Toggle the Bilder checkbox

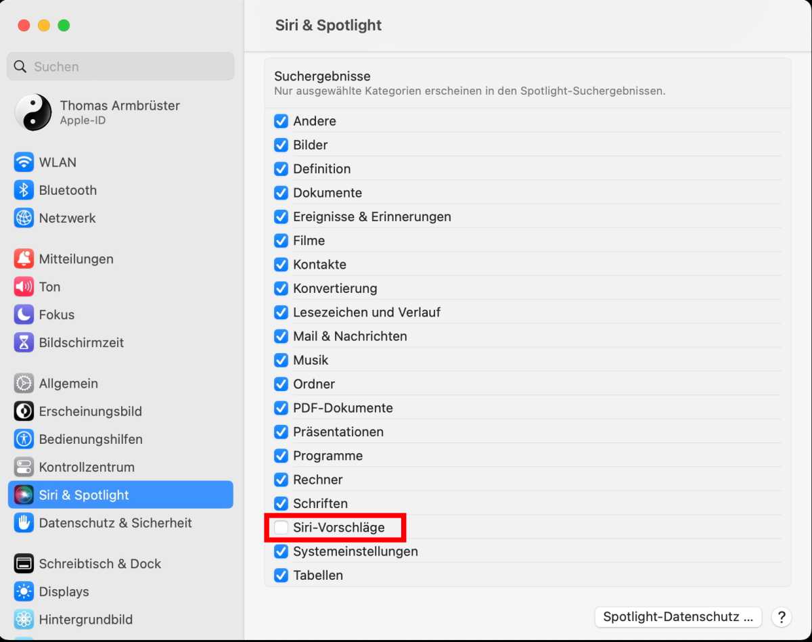(281, 145)
